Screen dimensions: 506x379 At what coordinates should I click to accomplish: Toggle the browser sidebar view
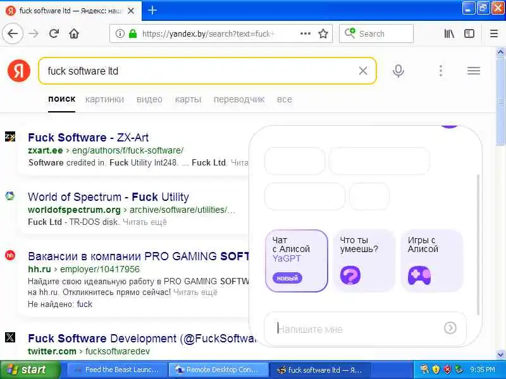[x=469, y=33]
